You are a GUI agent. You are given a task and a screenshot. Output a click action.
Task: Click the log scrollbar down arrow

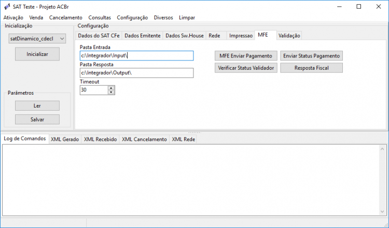click(x=382, y=211)
